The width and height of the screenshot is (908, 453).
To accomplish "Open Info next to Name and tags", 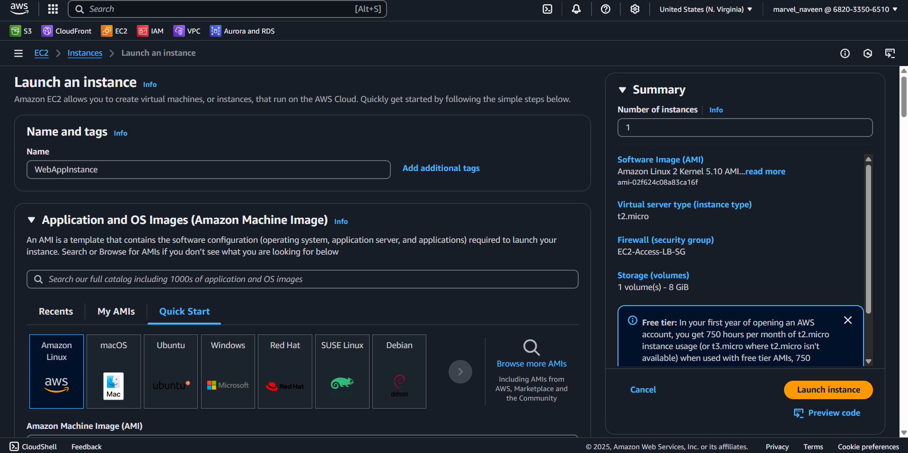I will coord(121,133).
